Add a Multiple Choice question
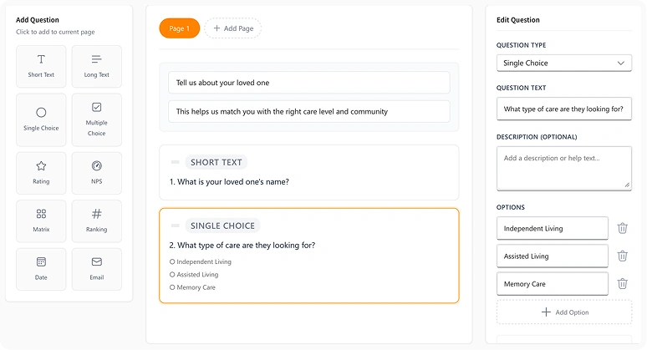 click(x=97, y=119)
